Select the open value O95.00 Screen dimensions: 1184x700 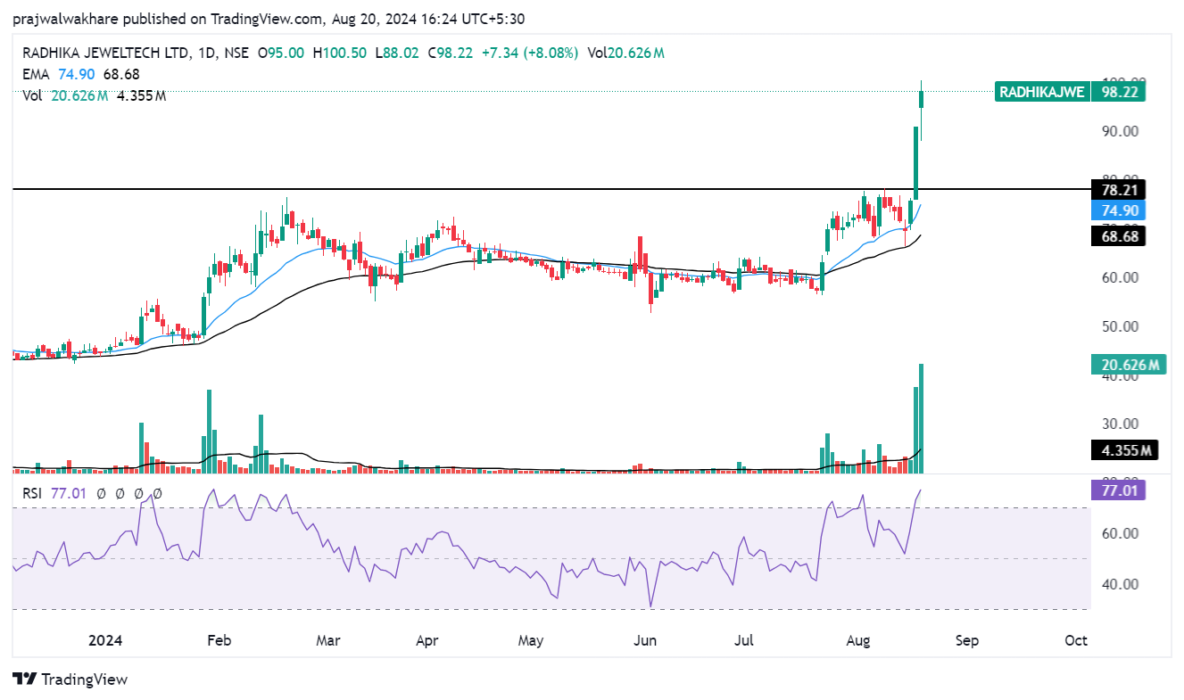281,54
